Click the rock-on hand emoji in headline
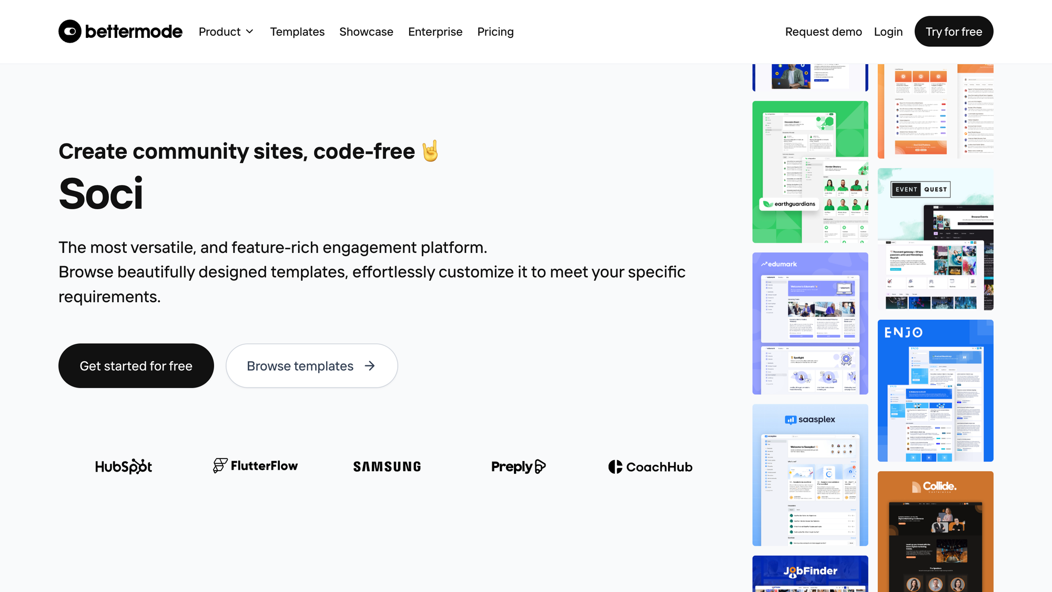1052x592 pixels. coord(430,151)
